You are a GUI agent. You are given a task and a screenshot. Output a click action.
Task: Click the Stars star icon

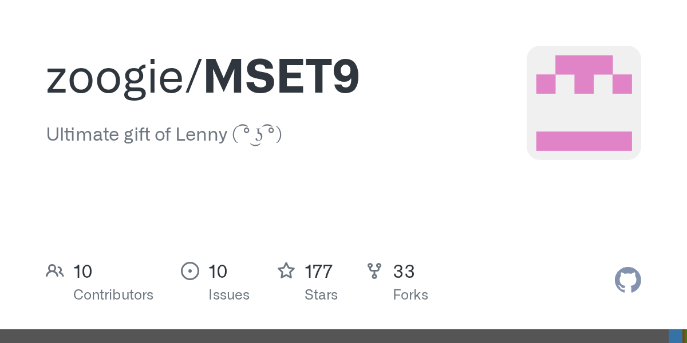[x=286, y=271]
